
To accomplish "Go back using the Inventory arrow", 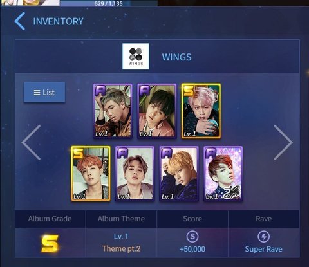I will pyautogui.click(x=20, y=21).
